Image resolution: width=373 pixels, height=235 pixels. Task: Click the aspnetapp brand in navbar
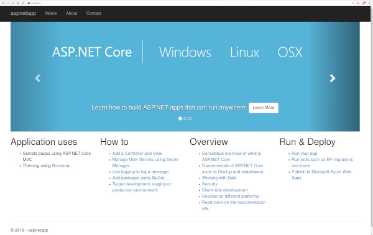click(x=24, y=13)
